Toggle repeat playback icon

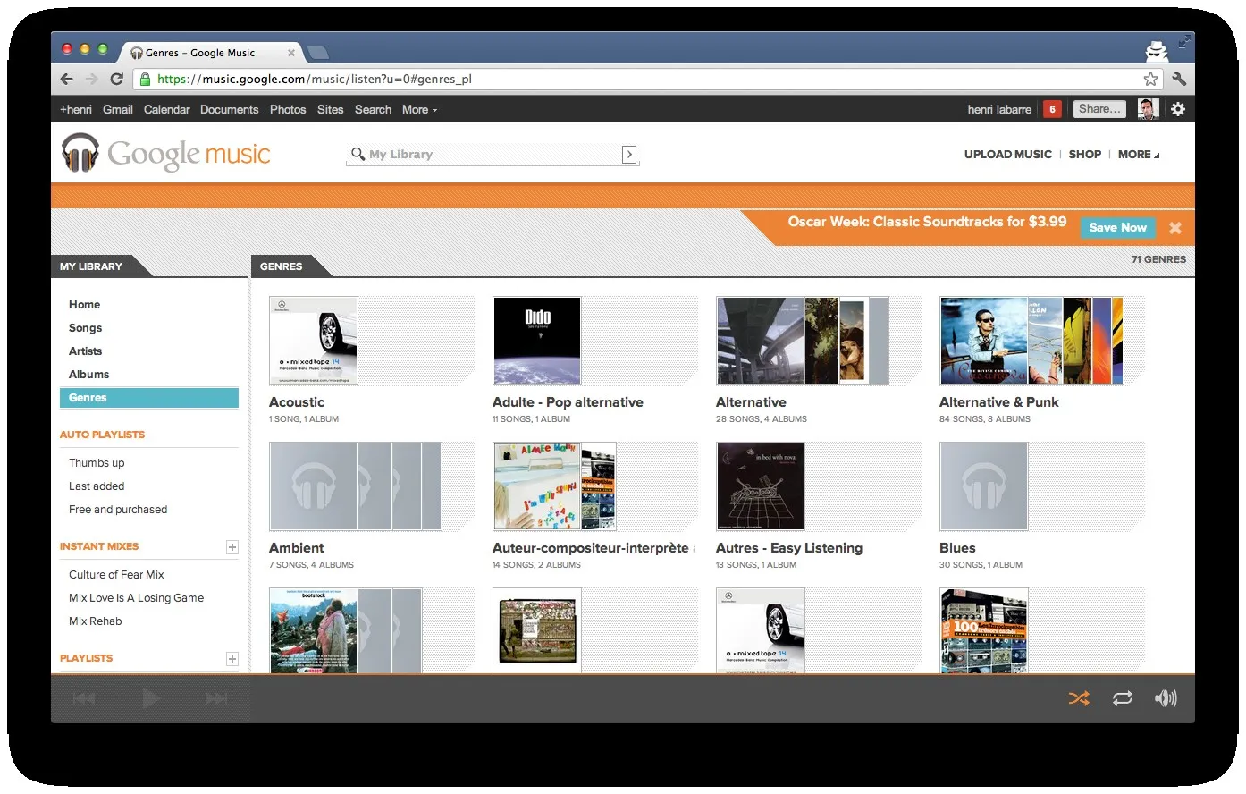pyautogui.click(x=1123, y=698)
